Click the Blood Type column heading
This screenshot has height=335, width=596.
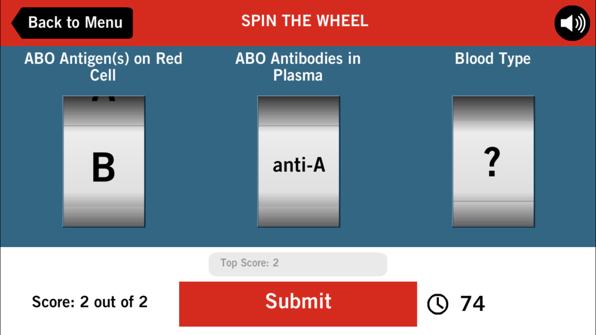click(493, 59)
